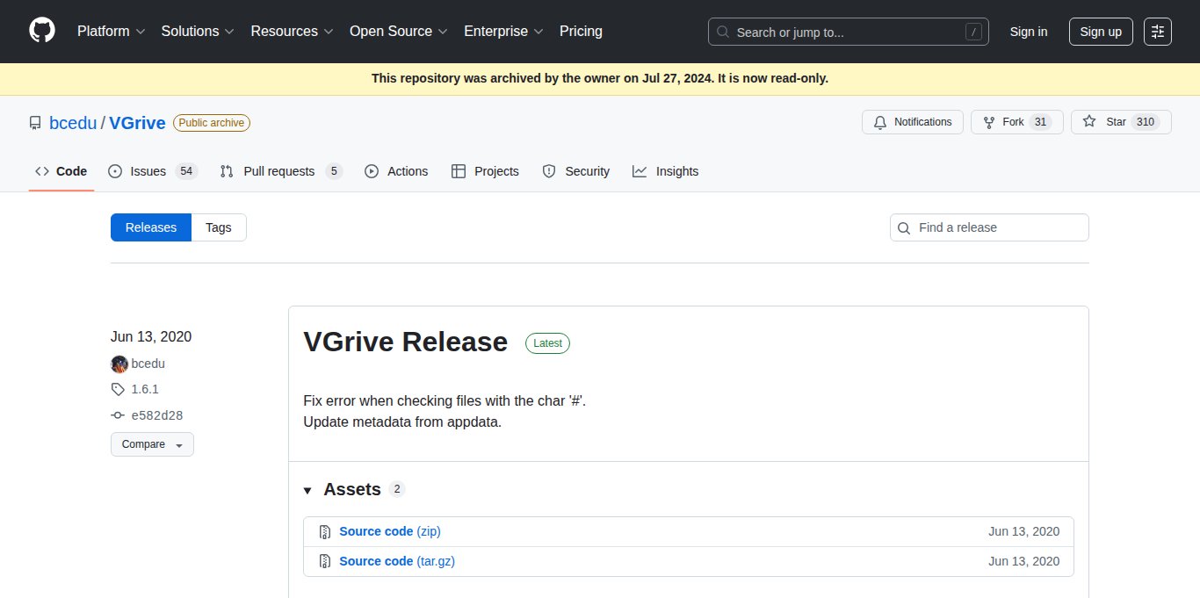Fork the repository using the Fork button
Image resolution: width=1200 pixels, height=598 pixels.
[x=1016, y=122]
